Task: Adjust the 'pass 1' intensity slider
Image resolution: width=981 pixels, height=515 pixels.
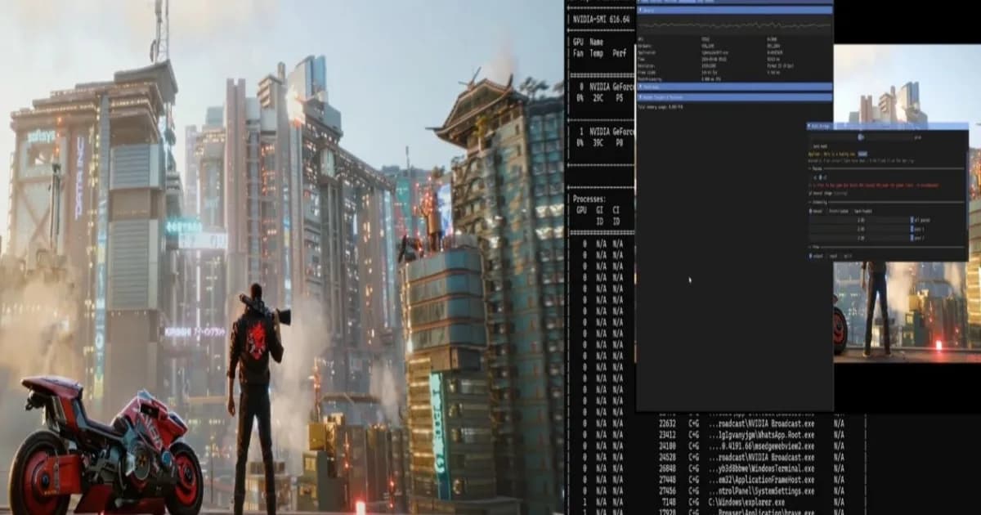Action: [x=860, y=229]
